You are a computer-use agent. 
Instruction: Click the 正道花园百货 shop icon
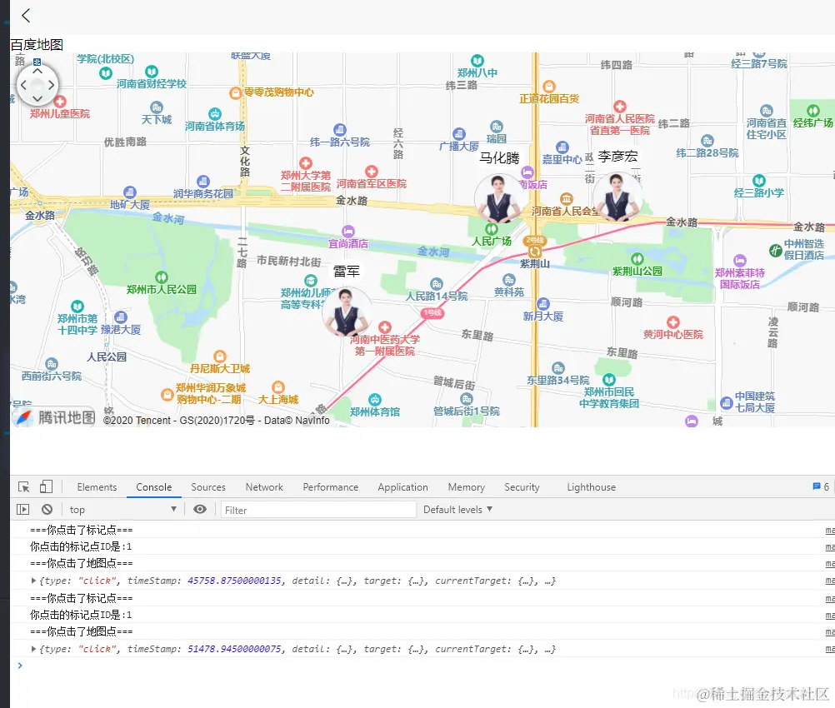pos(549,87)
